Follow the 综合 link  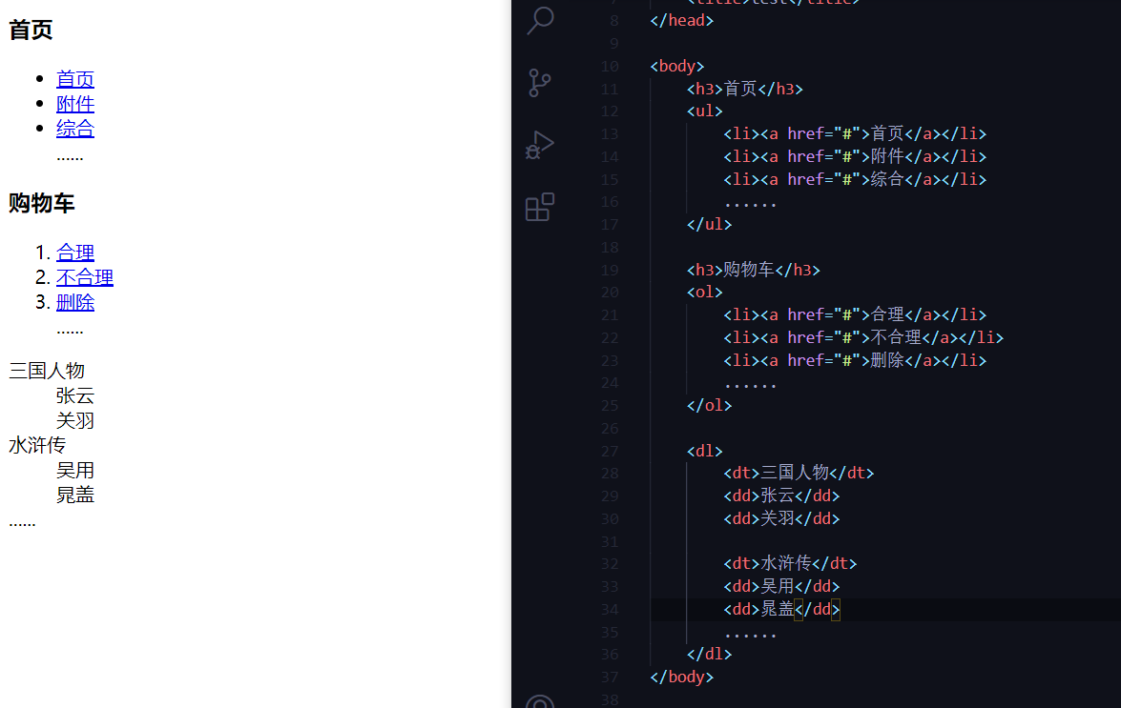75,129
